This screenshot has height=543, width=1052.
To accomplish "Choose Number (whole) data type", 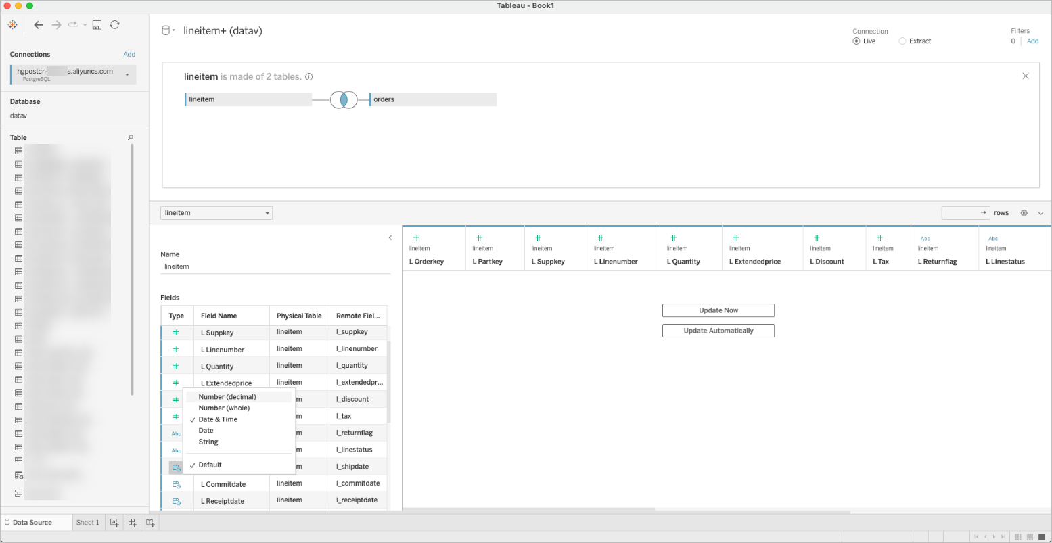I will (x=224, y=408).
